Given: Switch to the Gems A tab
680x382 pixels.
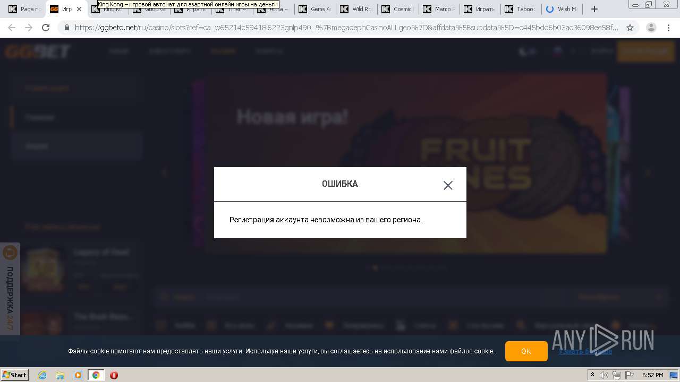Looking at the screenshot, I should pos(316,9).
